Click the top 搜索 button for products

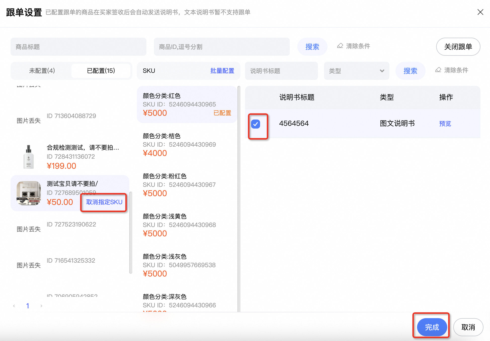pyautogui.click(x=312, y=47)
